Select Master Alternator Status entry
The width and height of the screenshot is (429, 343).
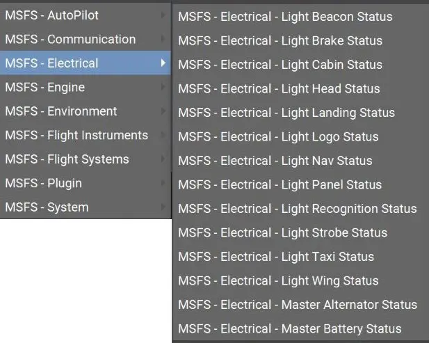point(300,305)
